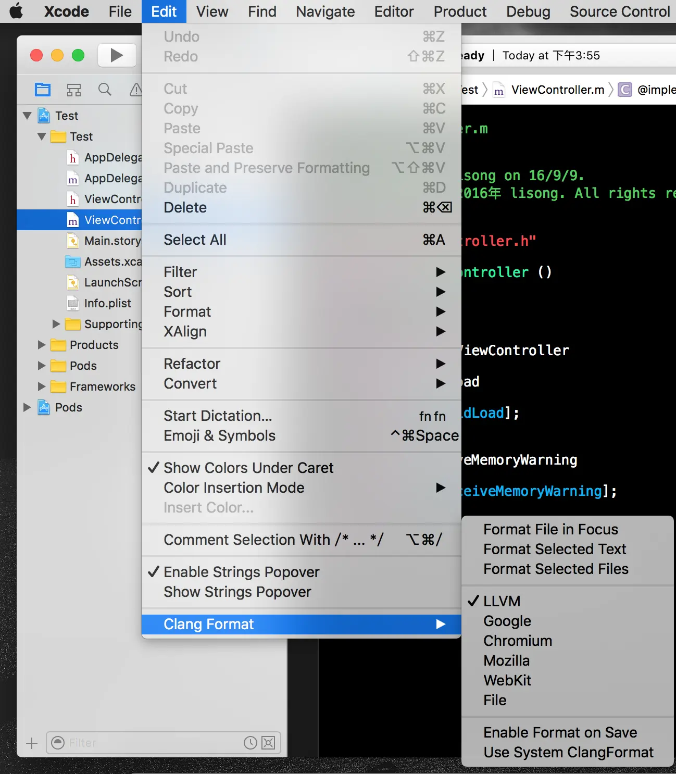Click the Pods project blueprint icon
Image resolution: width=676 pixels, height=774 pixels.
tap(44, 407)
